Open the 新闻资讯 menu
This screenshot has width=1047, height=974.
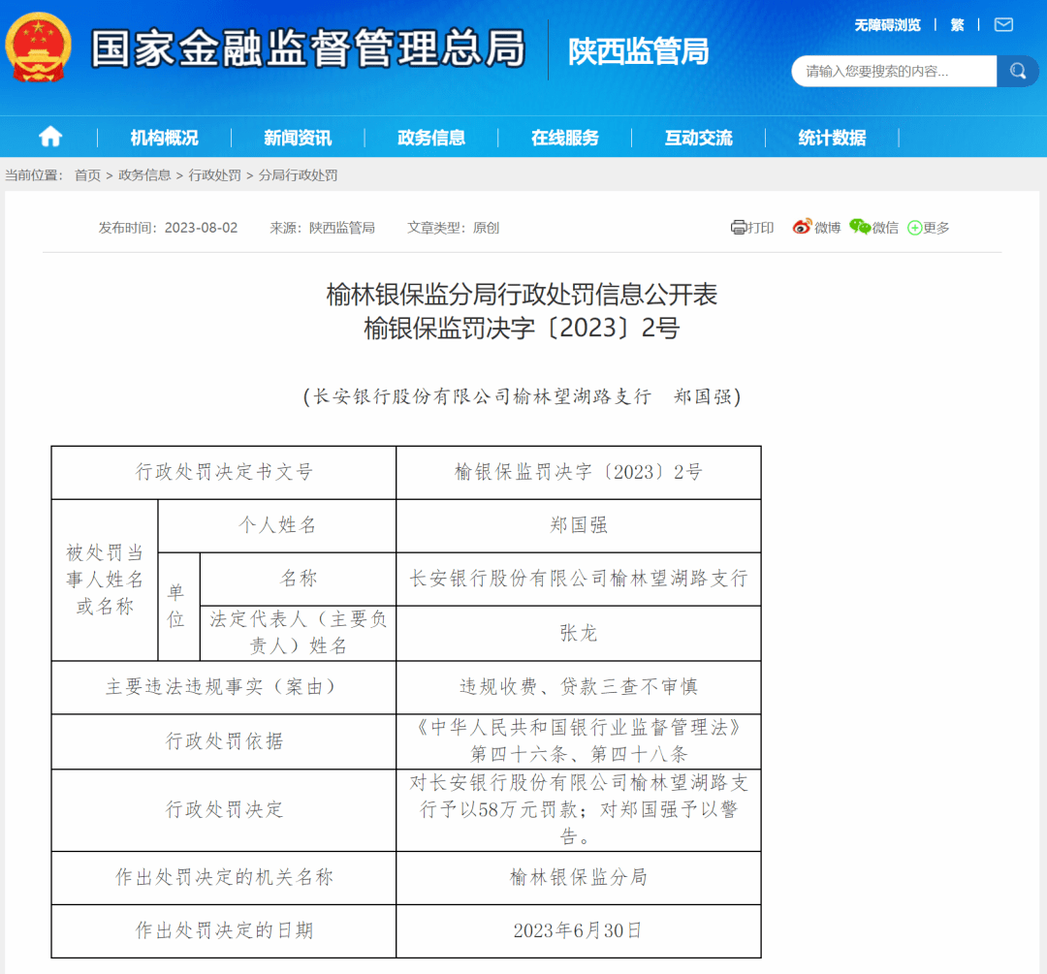pos(298,138)
